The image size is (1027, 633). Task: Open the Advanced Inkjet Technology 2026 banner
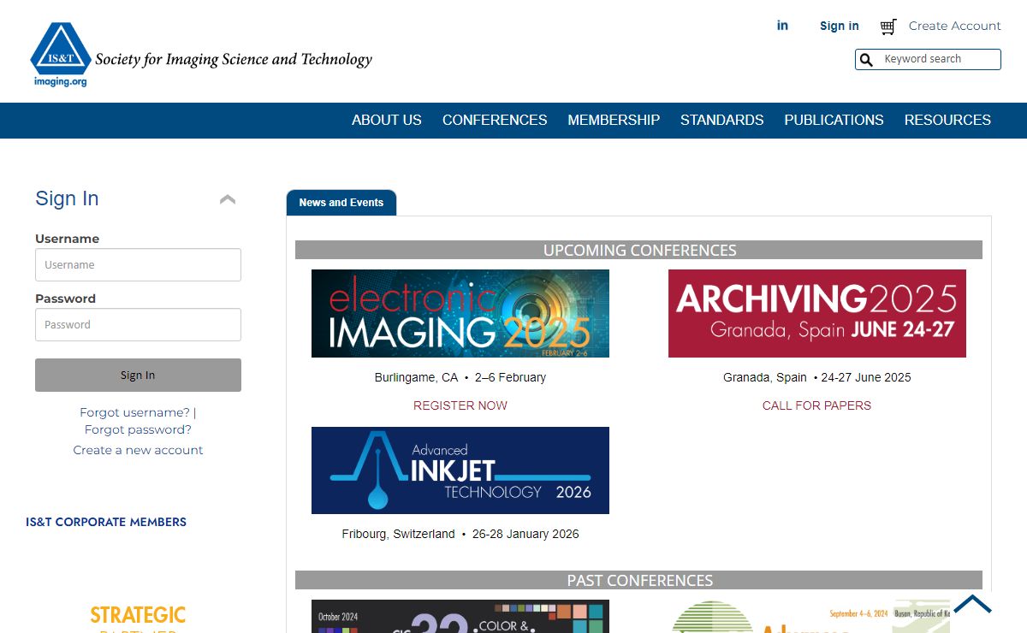(460, 470)
